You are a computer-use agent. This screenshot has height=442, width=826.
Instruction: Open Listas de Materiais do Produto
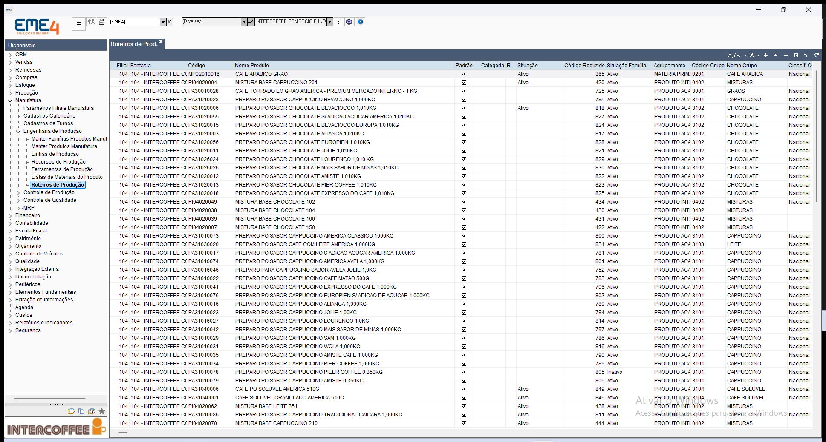tap(67, 177)
